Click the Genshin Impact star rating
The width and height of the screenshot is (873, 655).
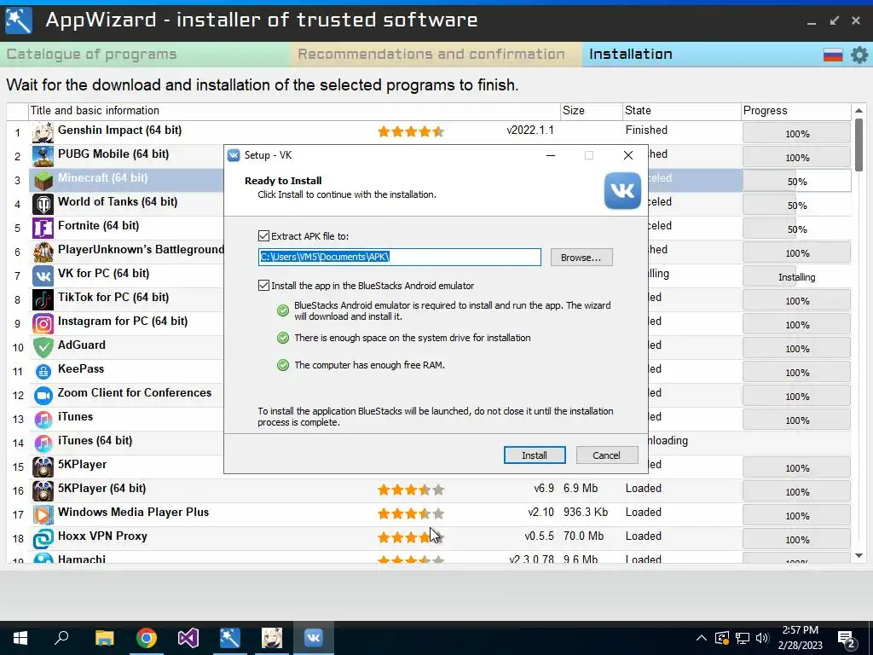[x=411, y=132]
